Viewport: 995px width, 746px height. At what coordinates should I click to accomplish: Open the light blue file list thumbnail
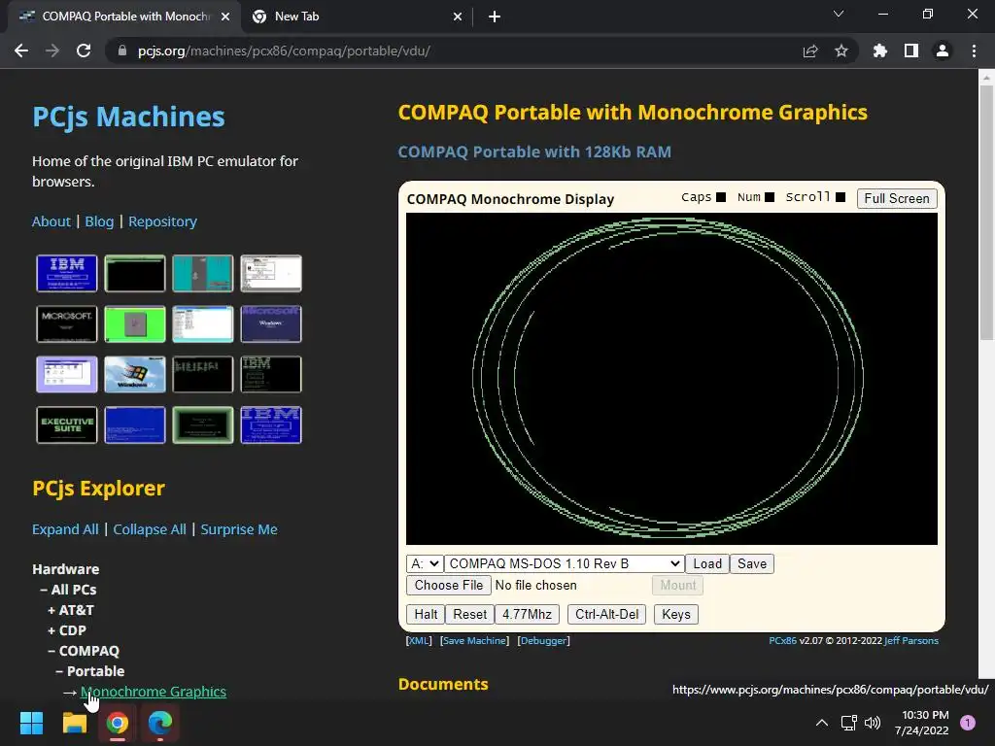[203, 324]
